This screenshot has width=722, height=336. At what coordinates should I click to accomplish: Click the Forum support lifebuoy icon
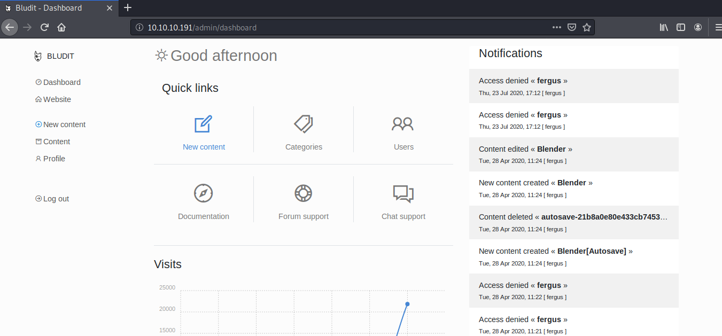(304, 193)
